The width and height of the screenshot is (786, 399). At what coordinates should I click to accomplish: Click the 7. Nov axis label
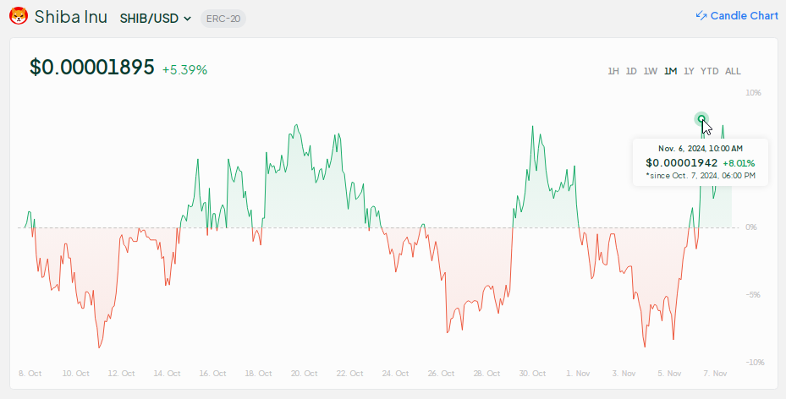pyautogui.click(x=715, y=373)
